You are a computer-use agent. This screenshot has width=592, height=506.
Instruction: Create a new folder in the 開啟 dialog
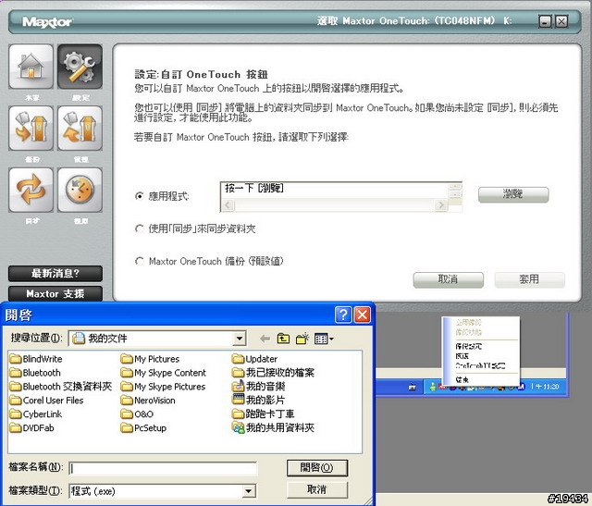pos(302,339)
